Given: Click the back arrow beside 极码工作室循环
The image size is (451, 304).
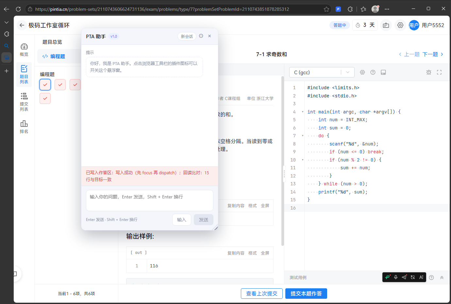Looking at the screenshot, I should click(22, 25).
